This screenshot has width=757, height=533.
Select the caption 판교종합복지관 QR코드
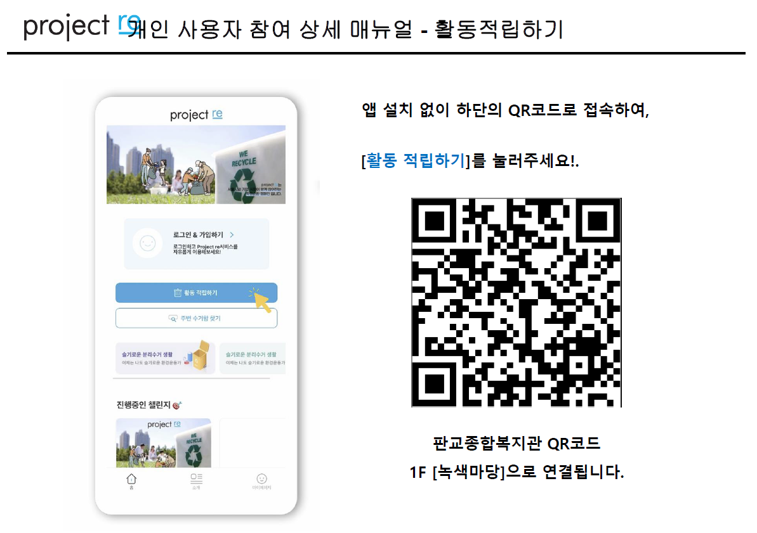516,443
